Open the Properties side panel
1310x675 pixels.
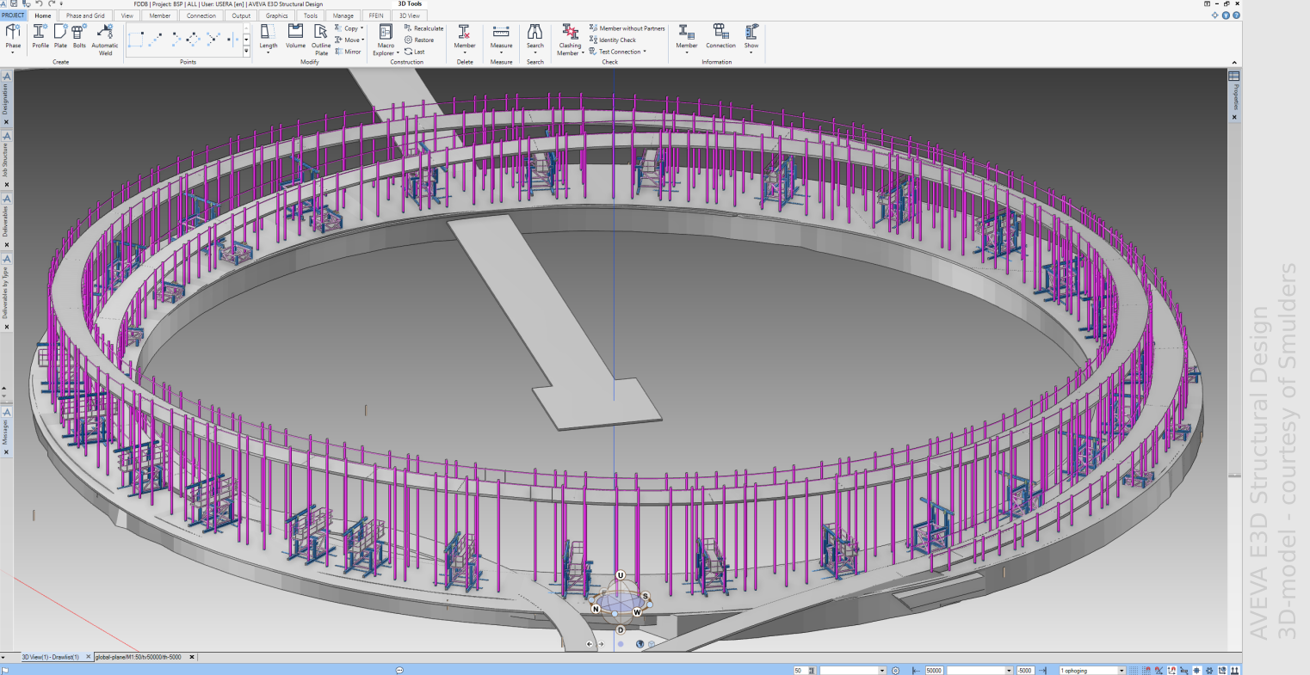pyautogui.click(x=1234, y=96)
